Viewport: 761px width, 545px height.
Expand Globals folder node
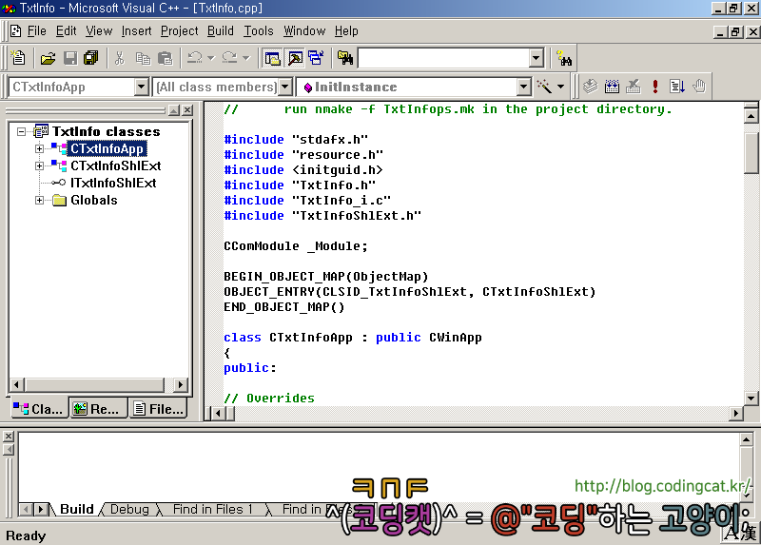(x=39, y=200)
